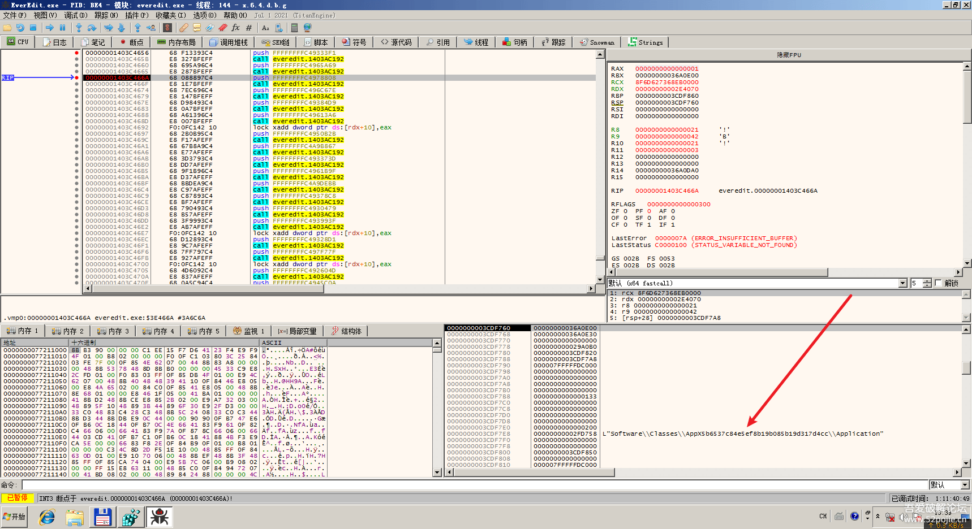Click the Pause execution icon
Screen dimensions: 972x529
(x=62, y=28)
